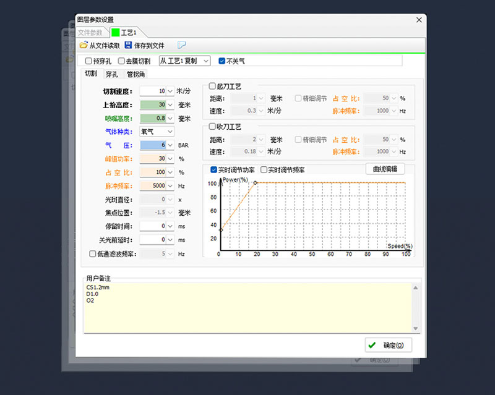Enable the 实时调节频率 checkbox

[x=265, y=169]
